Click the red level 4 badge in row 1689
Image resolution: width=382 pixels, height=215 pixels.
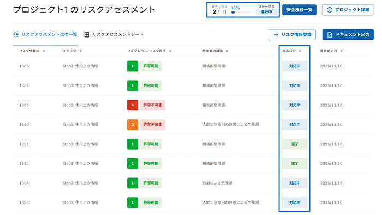click(133, 105)
